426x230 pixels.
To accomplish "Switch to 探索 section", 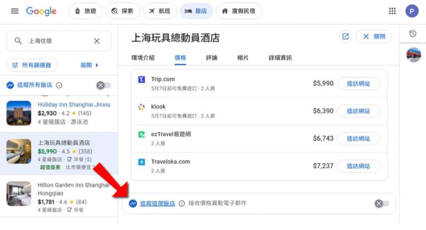I will coord(123,11).
